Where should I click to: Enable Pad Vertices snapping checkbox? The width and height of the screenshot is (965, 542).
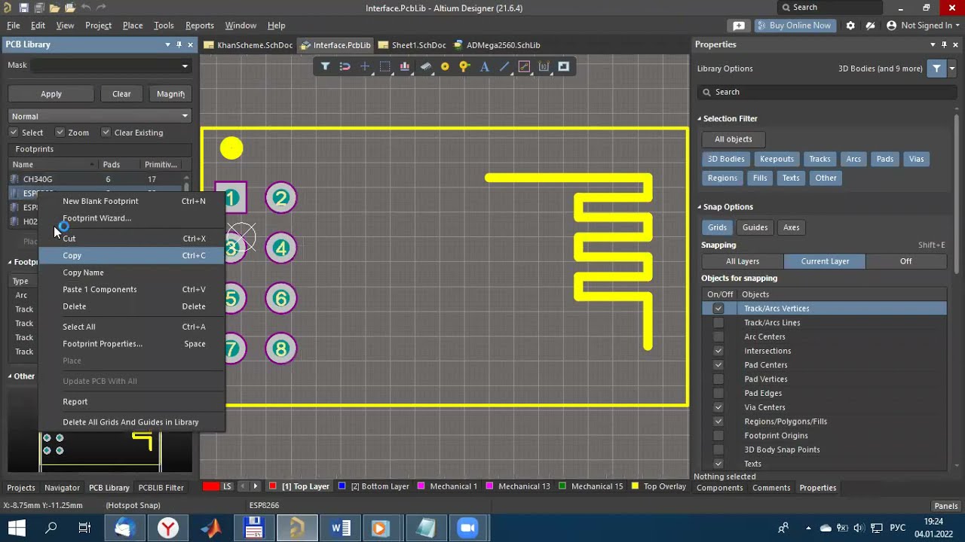(718, 379)
